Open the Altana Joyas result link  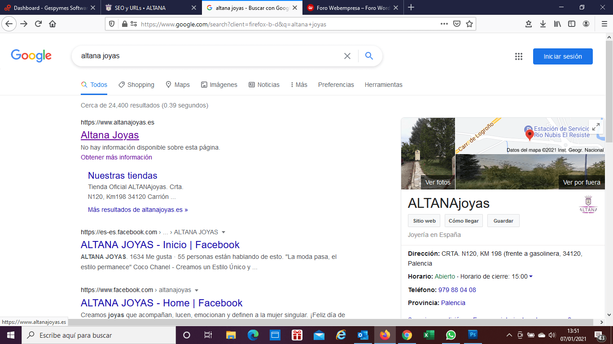(x=110, y=135)
